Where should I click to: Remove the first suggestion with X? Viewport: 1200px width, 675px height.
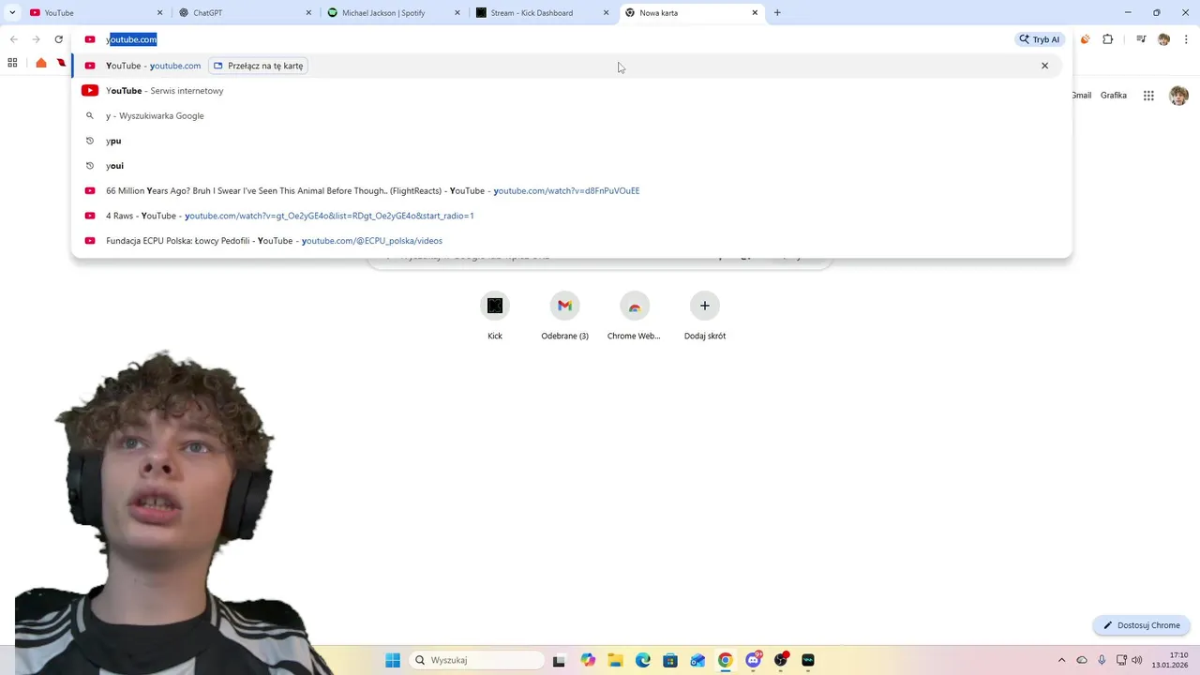[x=1044, y=66]
